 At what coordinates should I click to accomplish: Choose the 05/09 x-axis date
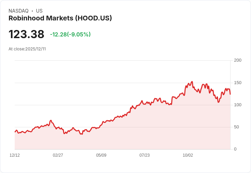tap(101, 155)
